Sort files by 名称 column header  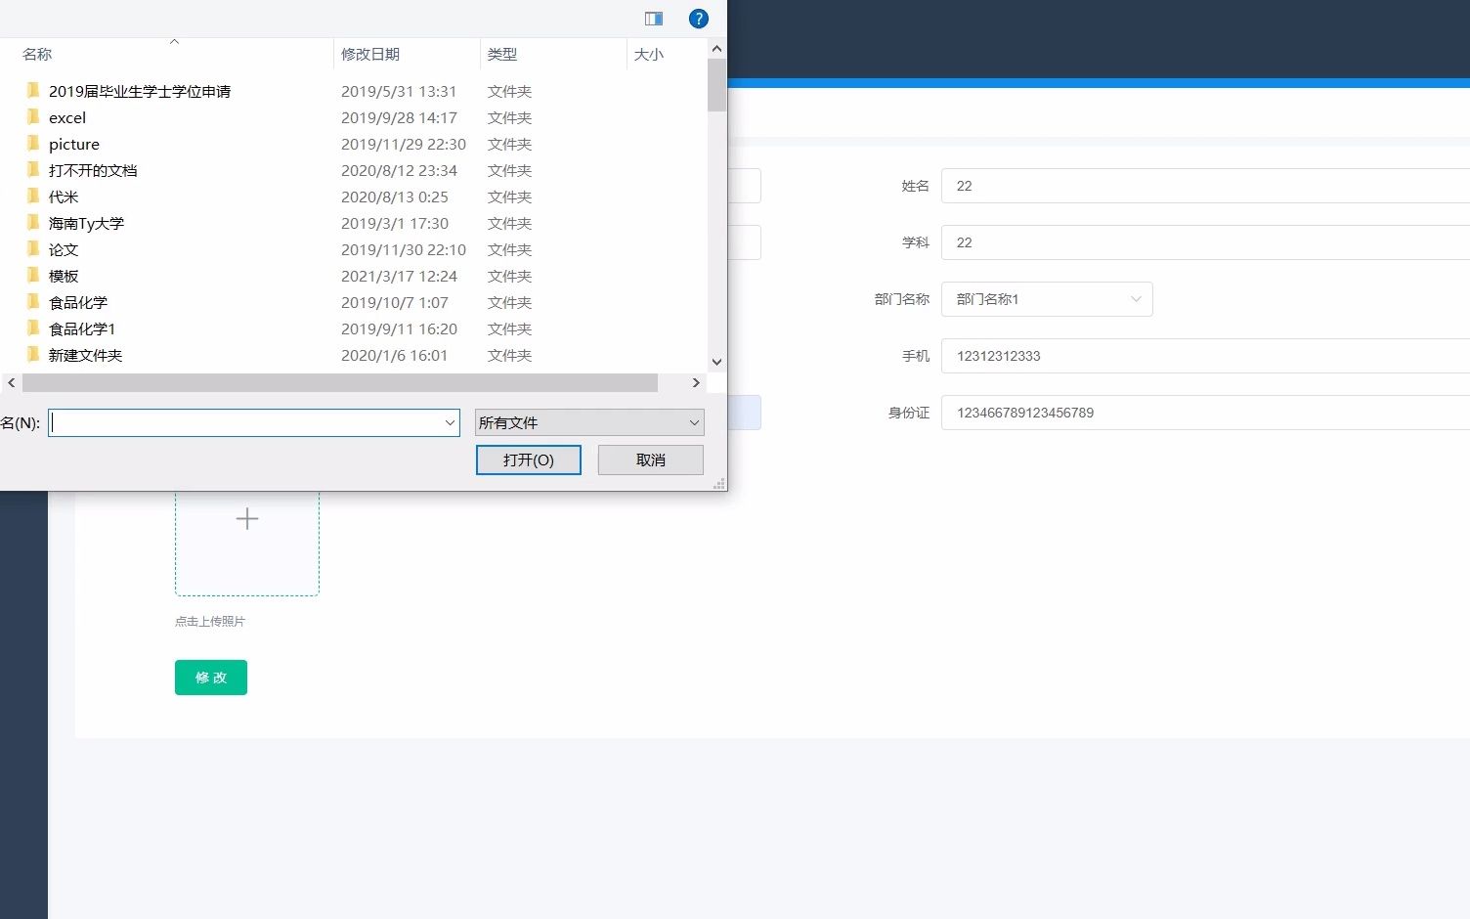point(37,54)
